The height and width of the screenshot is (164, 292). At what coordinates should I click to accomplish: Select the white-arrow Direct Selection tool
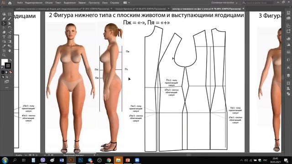pyautogui.click(x=10, y=23)
